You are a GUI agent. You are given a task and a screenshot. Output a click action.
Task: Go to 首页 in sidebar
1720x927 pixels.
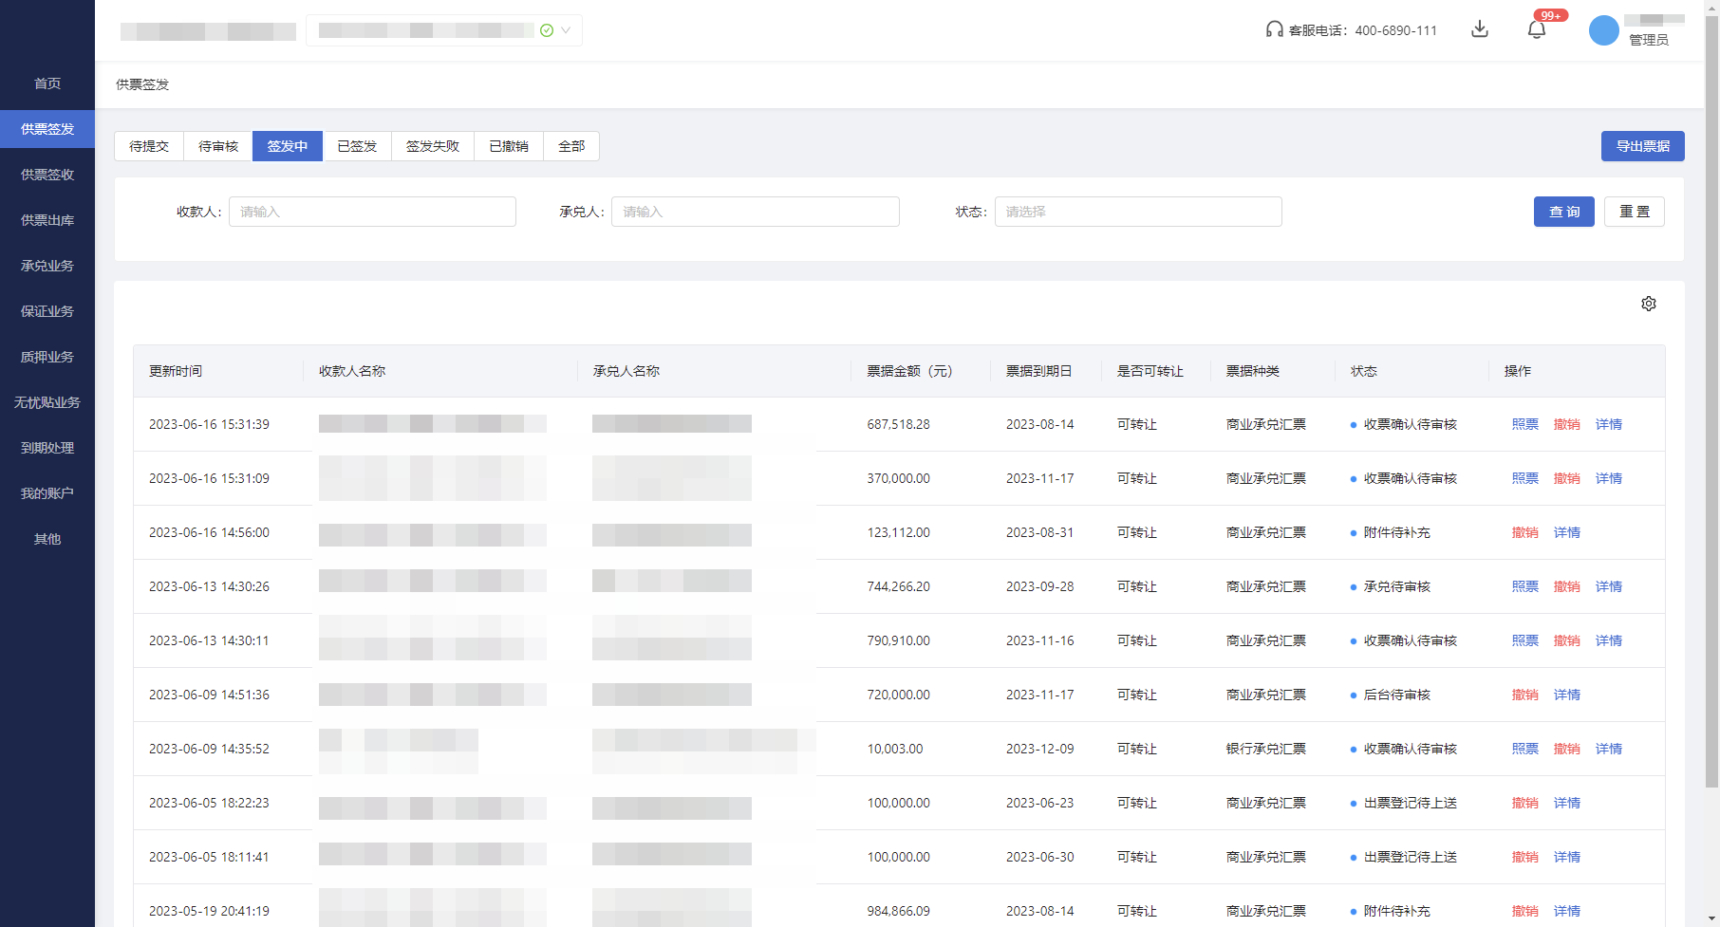coord(47,83)
